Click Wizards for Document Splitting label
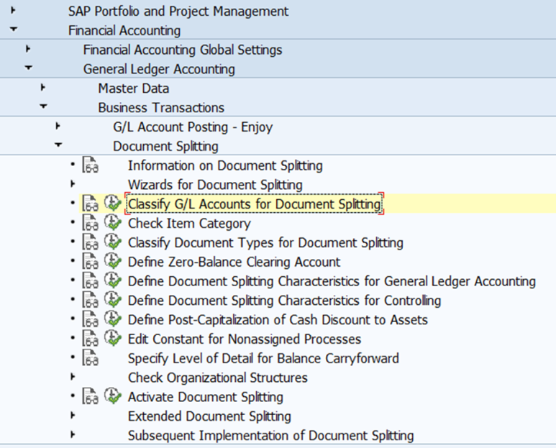Viewport: 556px width, 448px height. [x=215, y=185]
